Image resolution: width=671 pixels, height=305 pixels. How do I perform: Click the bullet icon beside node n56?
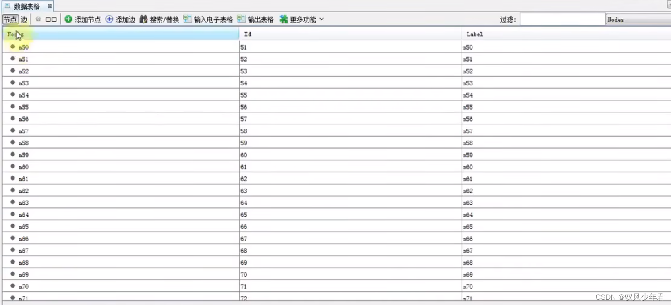(13, 118)
